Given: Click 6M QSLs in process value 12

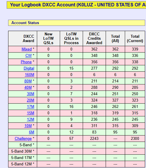Looking at the screenshot, I should (71, 132).
